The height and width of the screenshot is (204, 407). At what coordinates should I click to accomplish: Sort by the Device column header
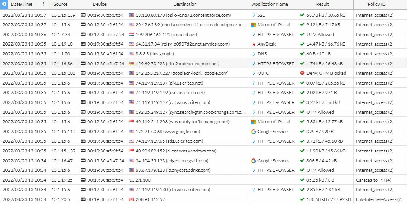point(100,4)
